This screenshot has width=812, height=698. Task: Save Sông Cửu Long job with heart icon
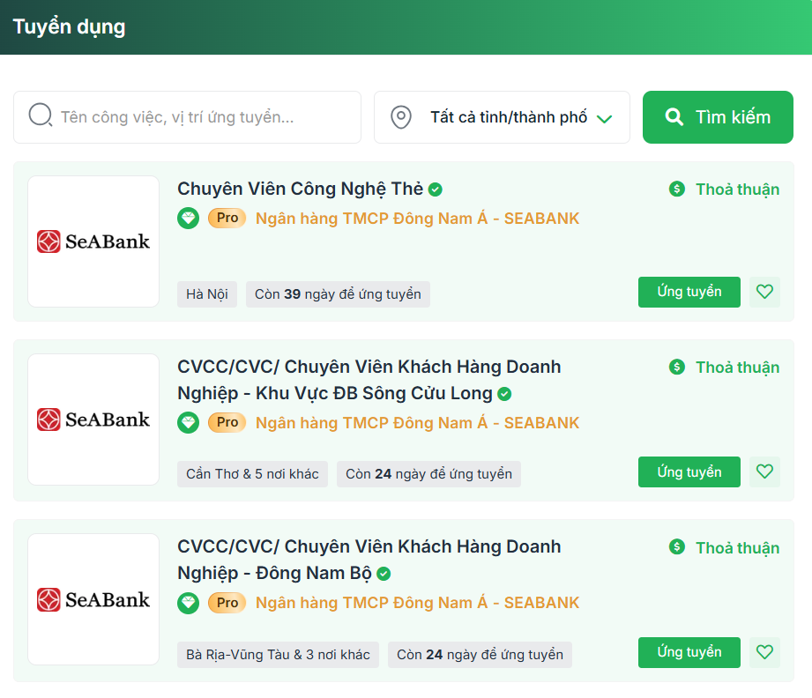point(764,472)
